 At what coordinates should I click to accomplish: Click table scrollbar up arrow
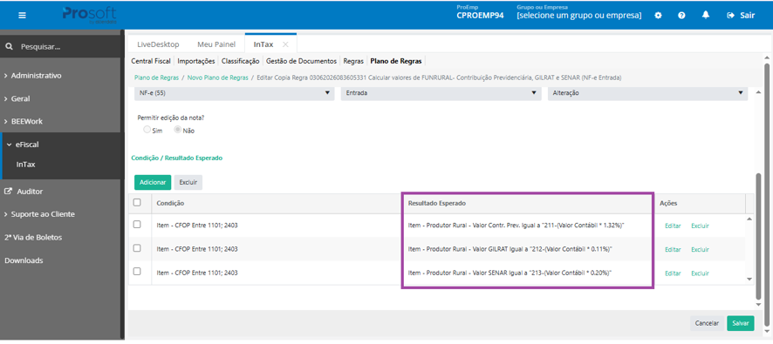[x=749, y=219]
